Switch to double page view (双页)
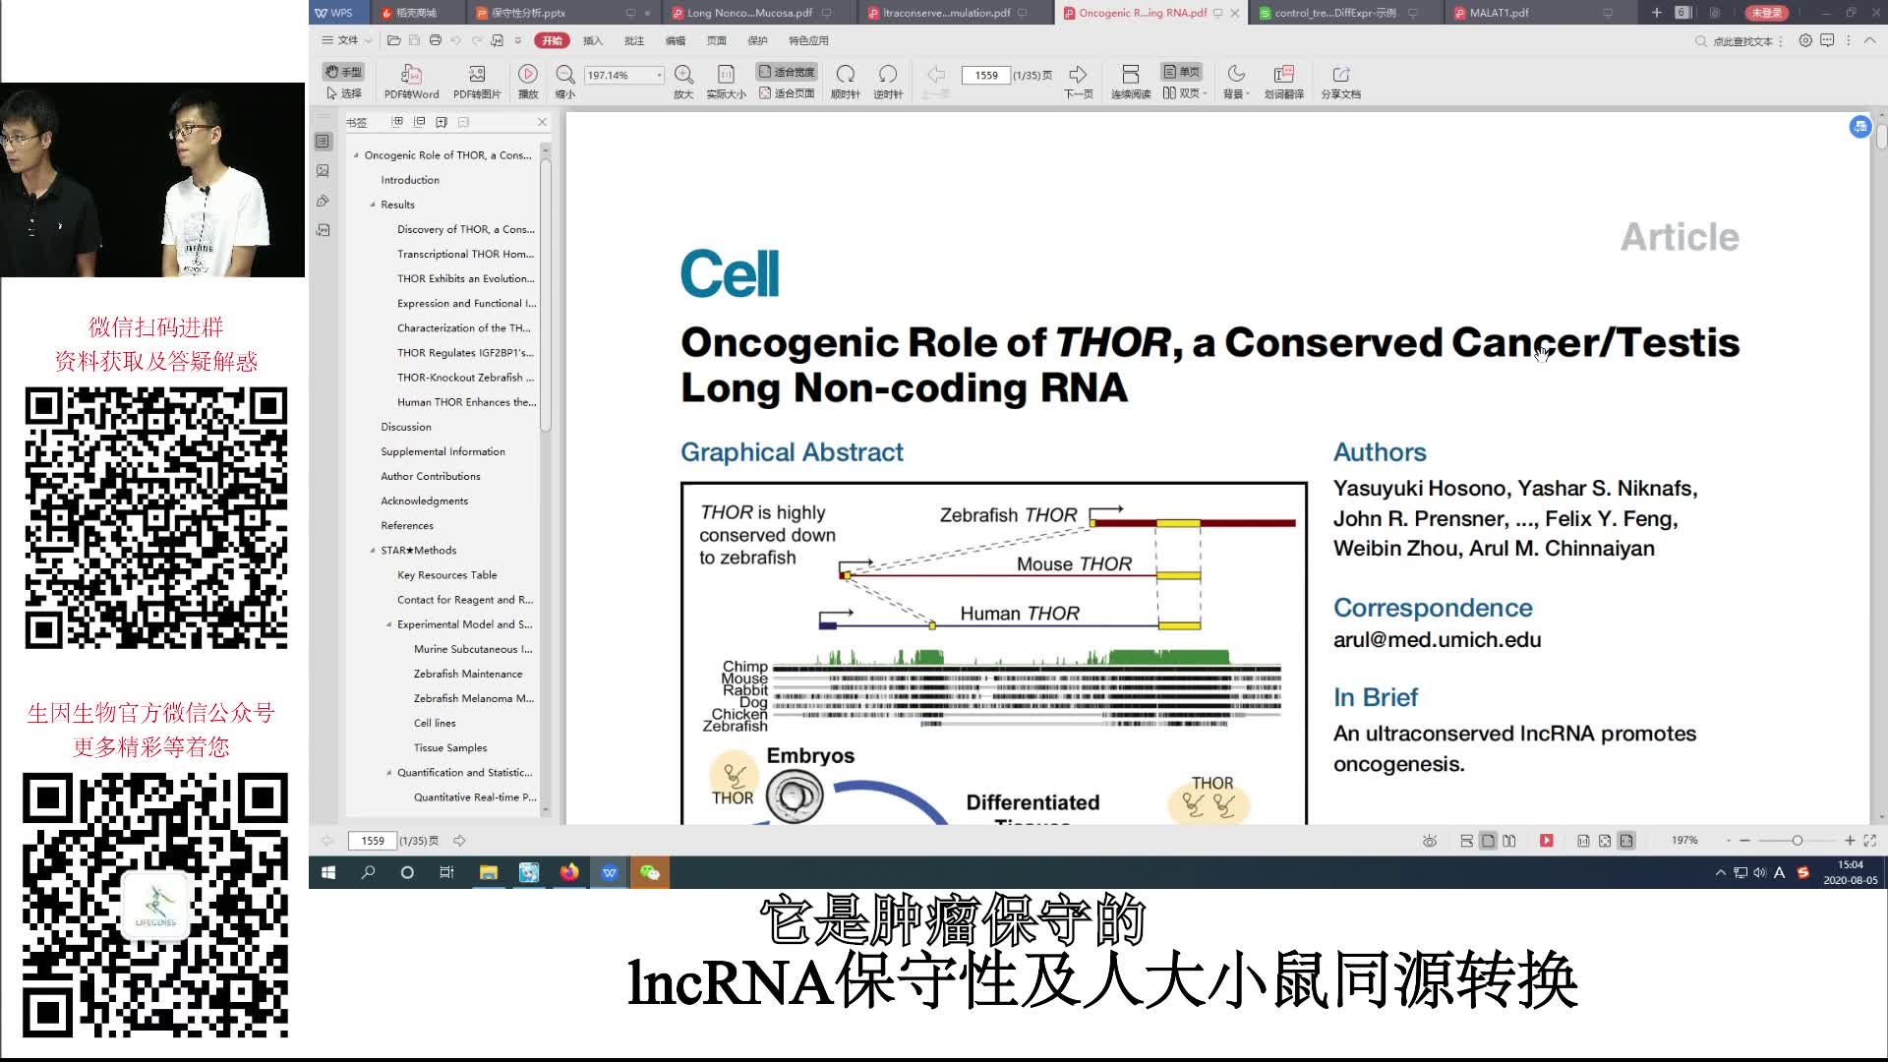 [x=1184, y=93]
